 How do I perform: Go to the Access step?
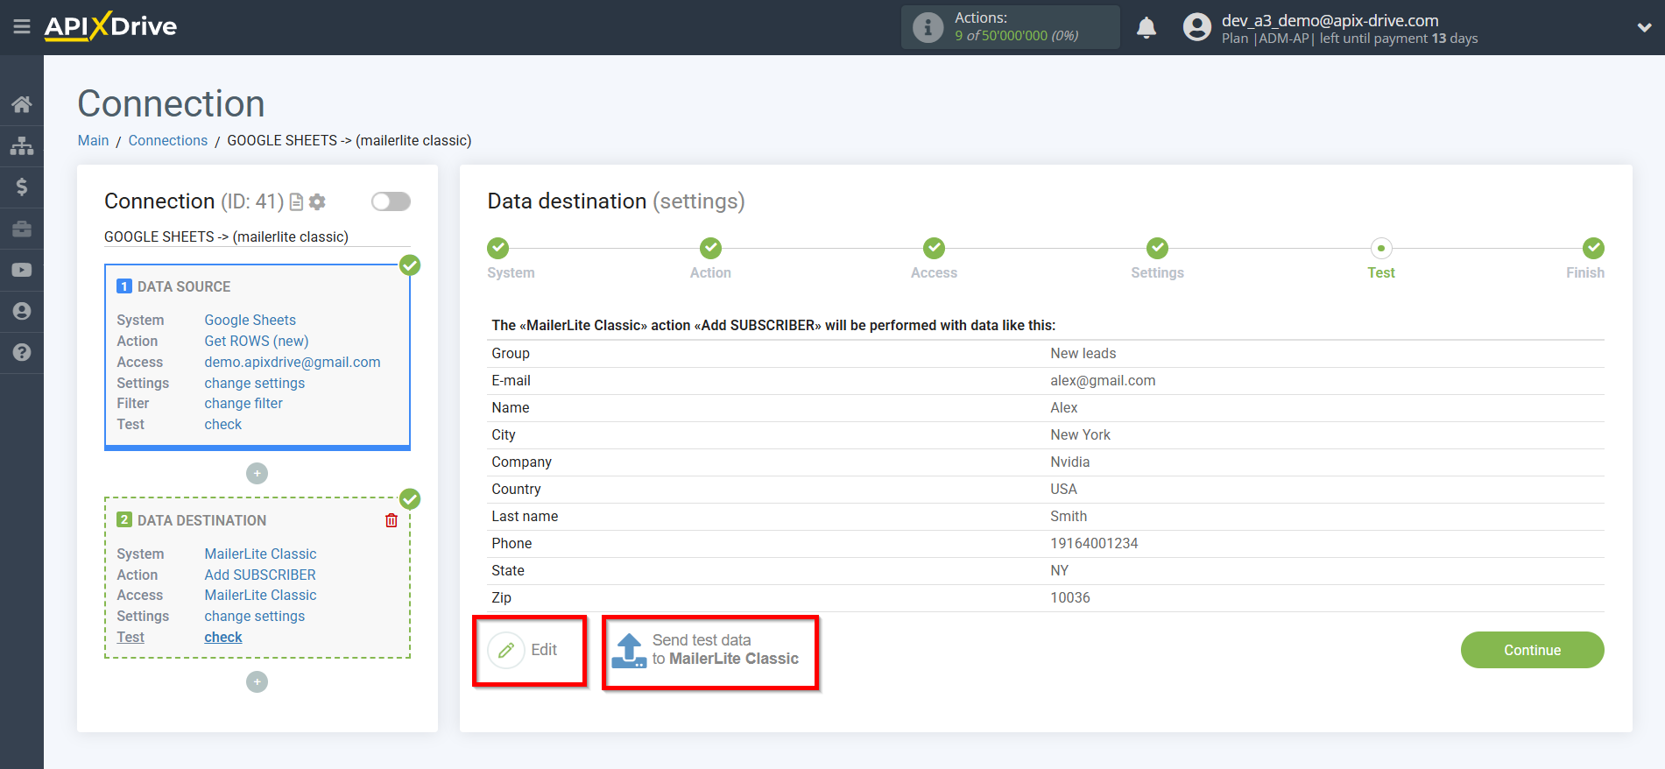[934, 248]
